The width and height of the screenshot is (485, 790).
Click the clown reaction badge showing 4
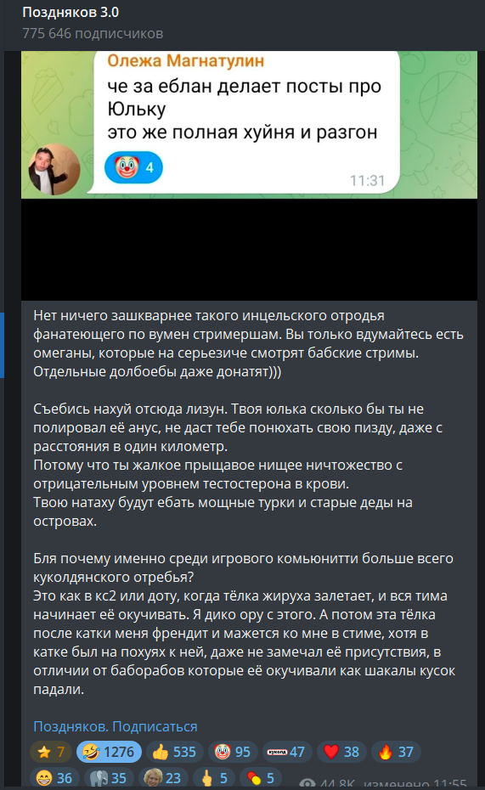point(133,167)
